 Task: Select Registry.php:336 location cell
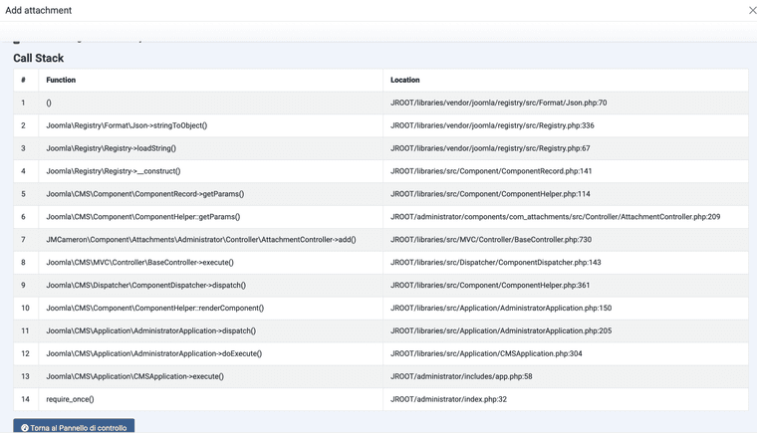[566, 125]
